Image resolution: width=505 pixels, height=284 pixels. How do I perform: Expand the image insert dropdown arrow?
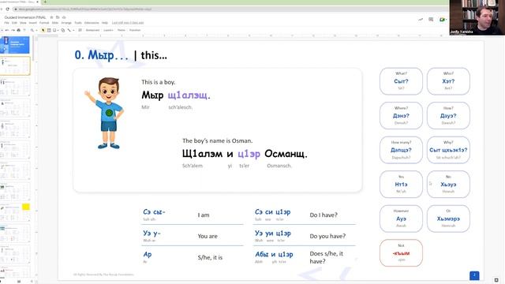click(58, 30)
